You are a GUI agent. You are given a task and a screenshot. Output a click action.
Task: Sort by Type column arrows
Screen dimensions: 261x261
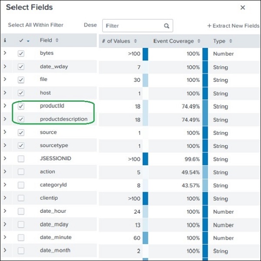pos(231,41)
